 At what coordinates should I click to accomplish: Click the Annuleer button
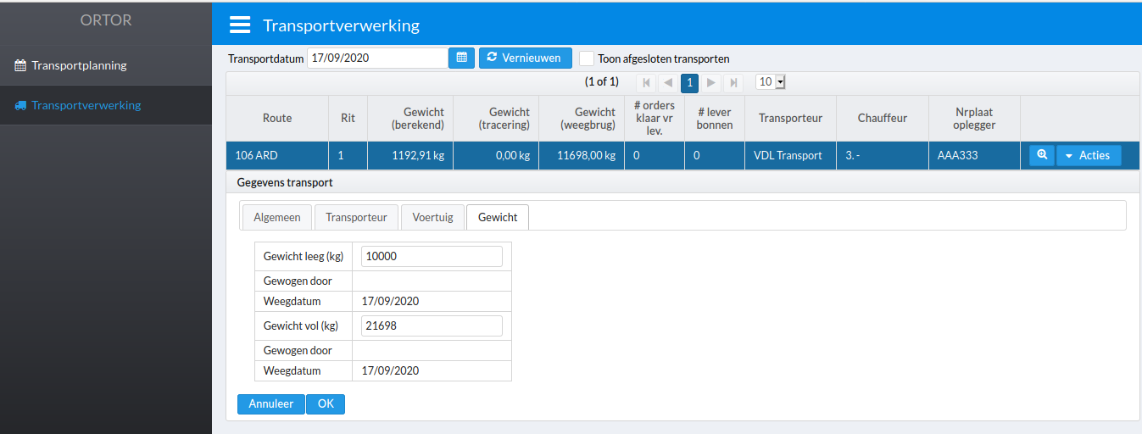pyautogui.click(x=270, y=404)
